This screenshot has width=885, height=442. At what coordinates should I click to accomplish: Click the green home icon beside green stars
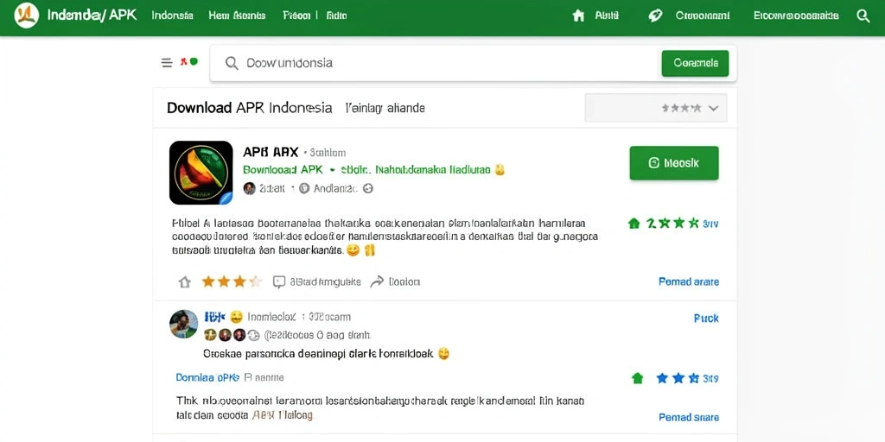pos(634,224)
